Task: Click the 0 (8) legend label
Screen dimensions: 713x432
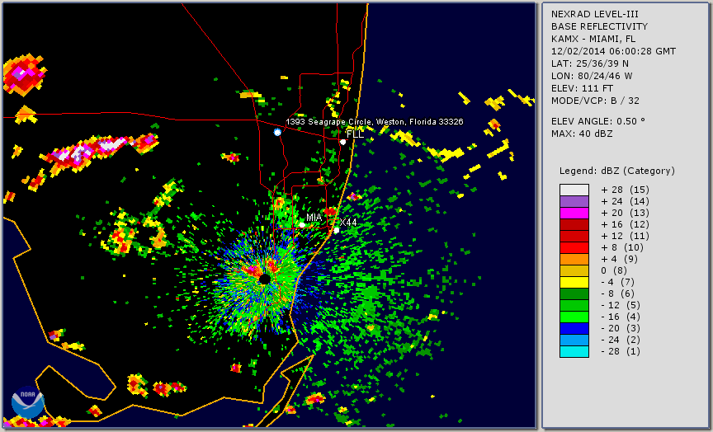Action: click(x=614, y=270)
